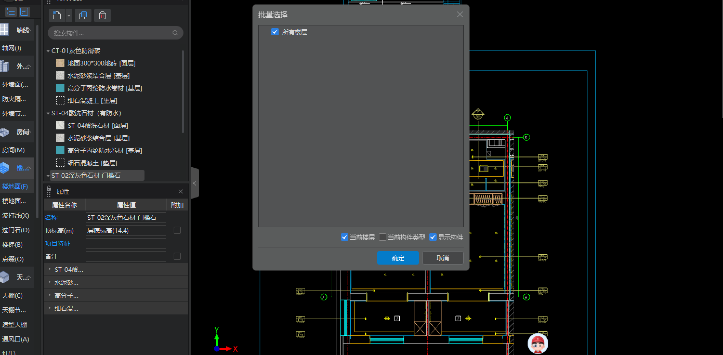
Task: Click the 取消 button
Action: pos(442,258)
